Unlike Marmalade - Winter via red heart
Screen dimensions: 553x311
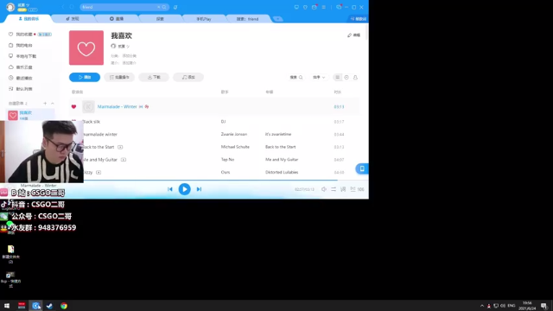73,106
